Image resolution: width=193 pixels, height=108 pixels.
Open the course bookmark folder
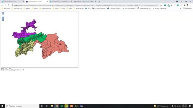[55, 8]
